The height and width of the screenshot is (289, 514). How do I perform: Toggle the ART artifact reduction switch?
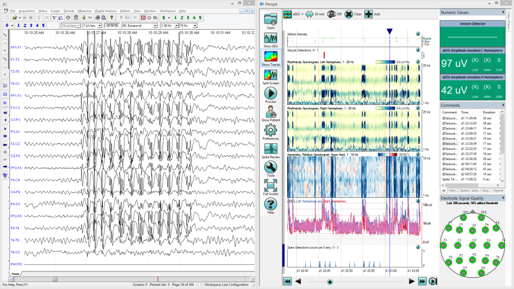[x=331, y=14]
